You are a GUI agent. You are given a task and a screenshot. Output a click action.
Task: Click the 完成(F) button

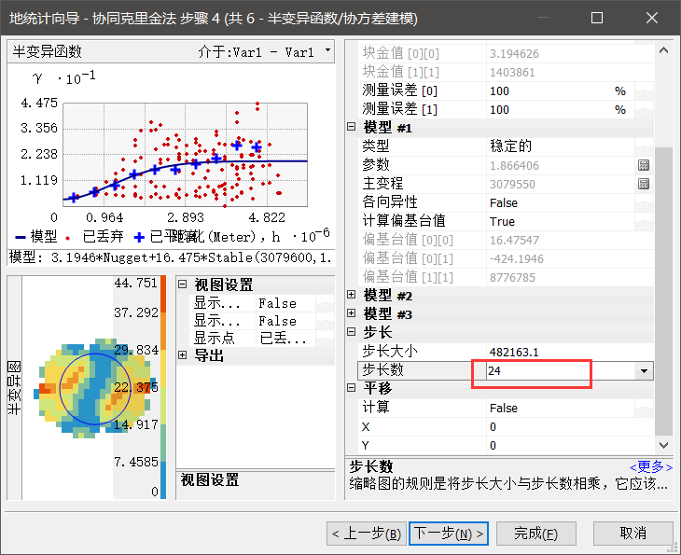tap(536, 534)
